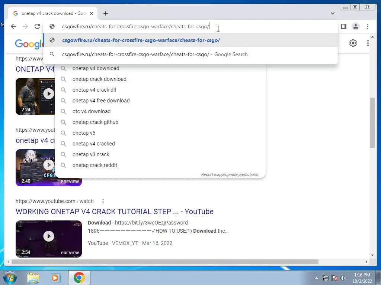This screenshot has width=381, height=285.
Task: Click the scroll down arrow
Action: (x=373, y=255)
